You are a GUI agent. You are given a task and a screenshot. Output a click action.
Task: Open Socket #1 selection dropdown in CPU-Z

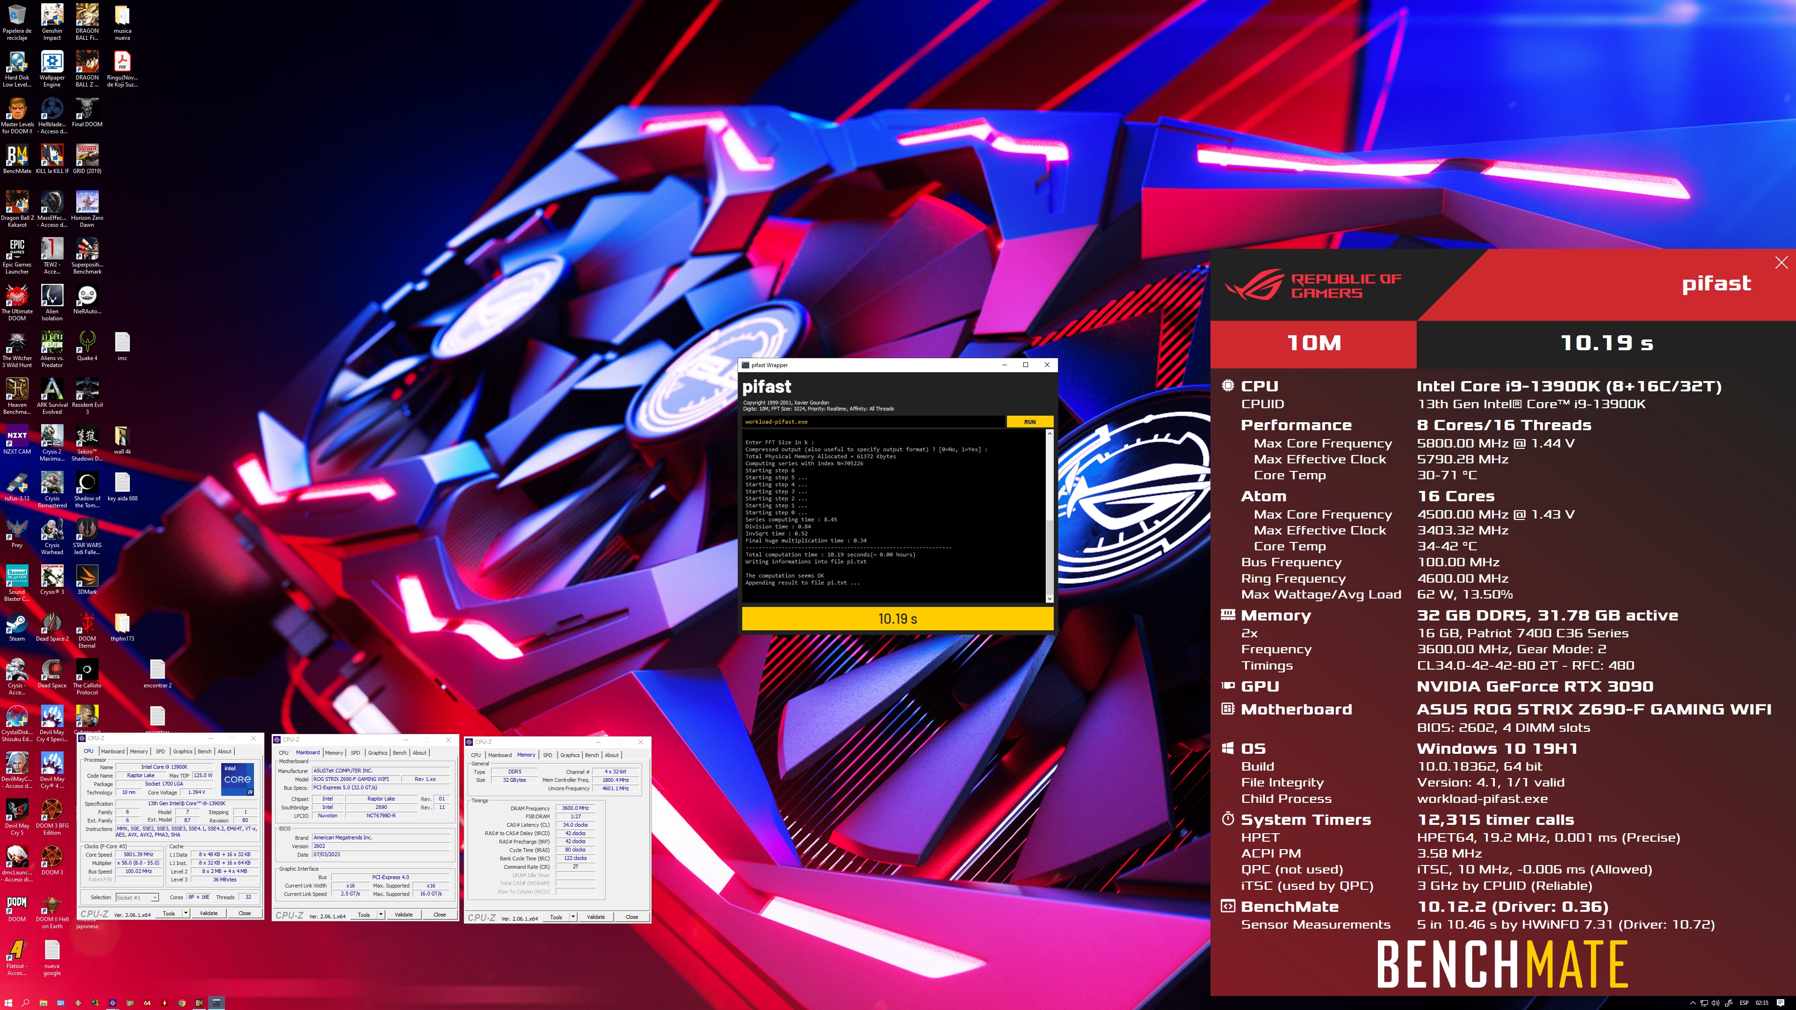(x=138, y=897)
